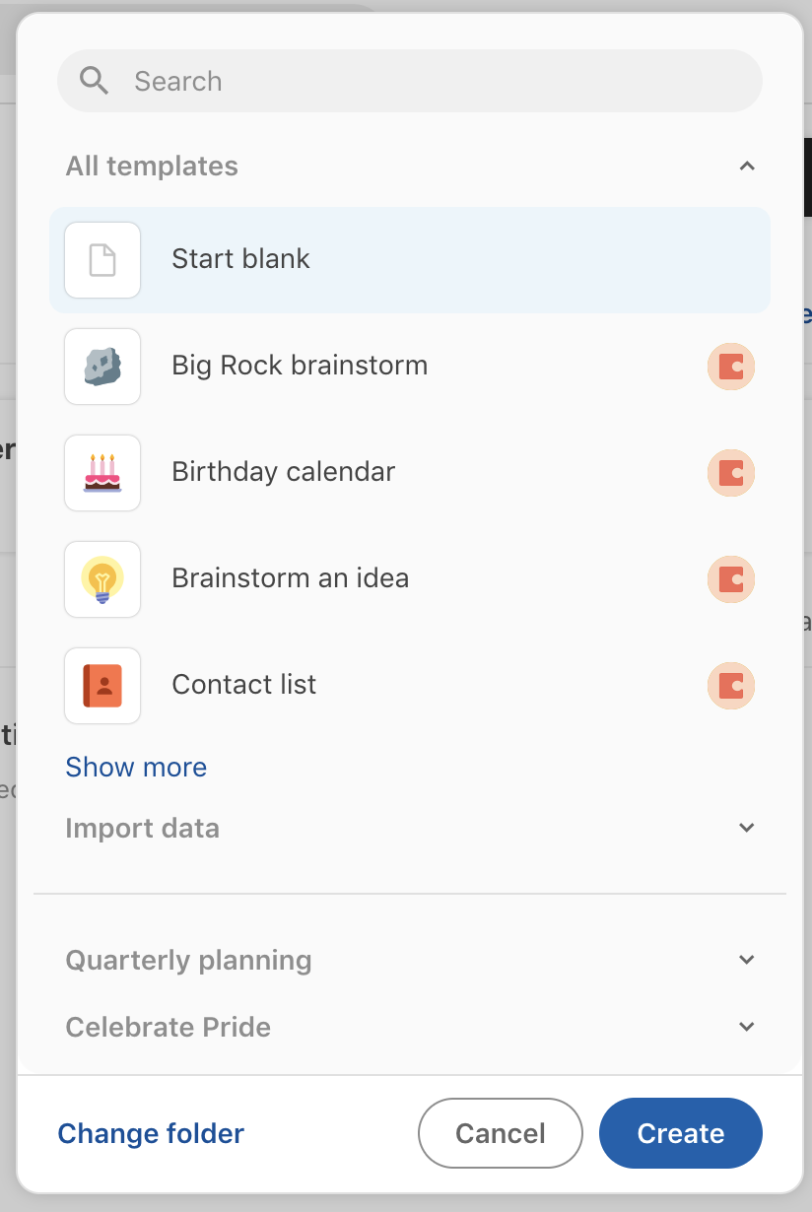Click the magnifying glass search icon

(x=95, y=81)
